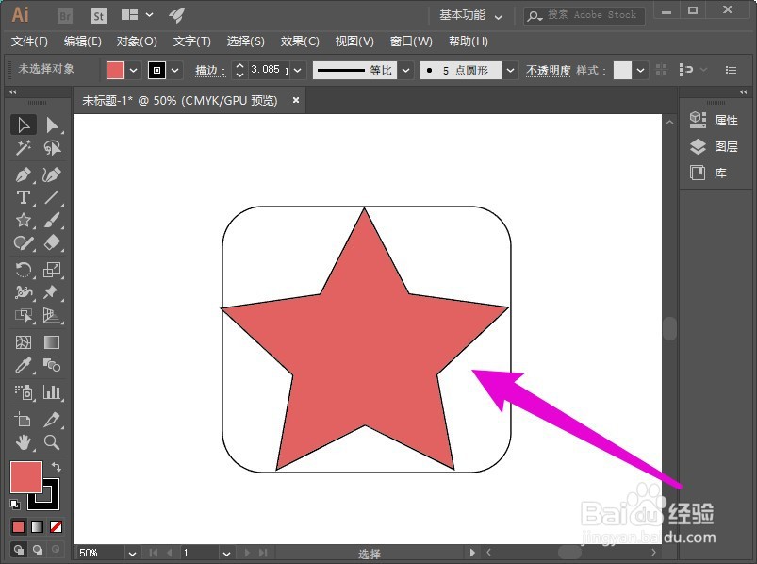Click the GPU performance rocket icon

coord(176,15)
